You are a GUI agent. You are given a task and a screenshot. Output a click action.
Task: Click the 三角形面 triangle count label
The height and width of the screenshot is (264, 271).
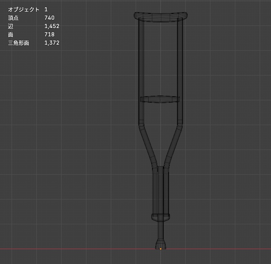click(19, 43)
